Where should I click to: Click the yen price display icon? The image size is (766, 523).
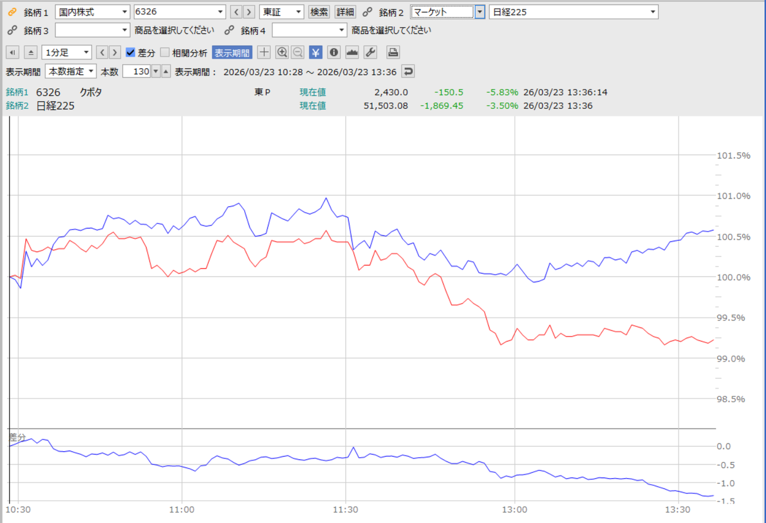(x=316, y=53)
